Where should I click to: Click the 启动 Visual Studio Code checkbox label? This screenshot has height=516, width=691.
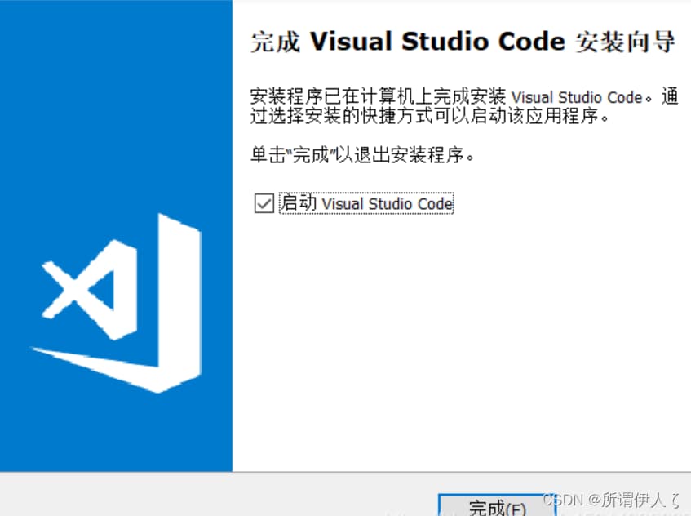[x=366, y=203]
